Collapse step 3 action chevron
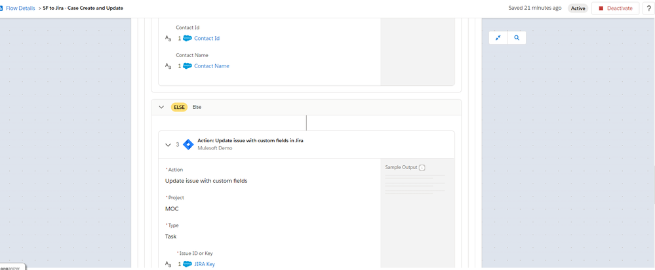655x270 pixels. 169,145
